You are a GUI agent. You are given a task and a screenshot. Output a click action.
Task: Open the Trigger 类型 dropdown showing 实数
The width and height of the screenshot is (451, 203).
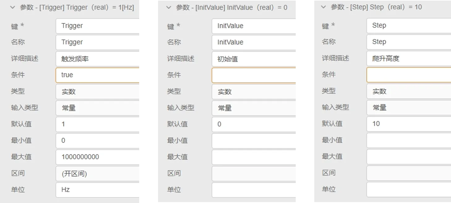click(98, 92)
